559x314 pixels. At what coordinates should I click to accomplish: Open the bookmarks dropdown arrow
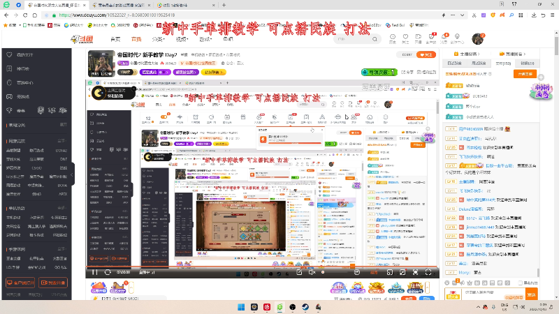click(x=20, y=25)
